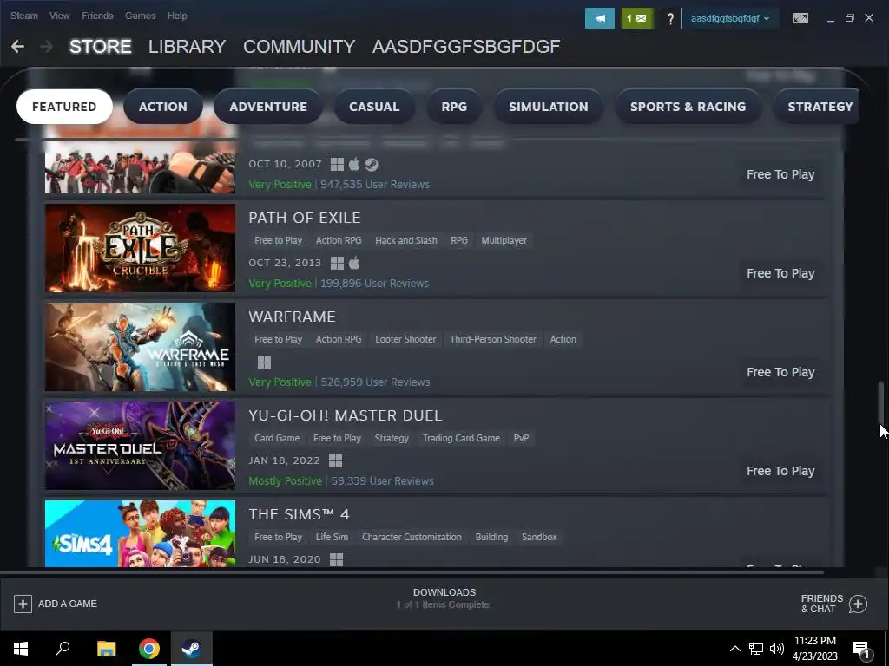
Task: Open the volume speaker tray icon
Action: [777, 649]
